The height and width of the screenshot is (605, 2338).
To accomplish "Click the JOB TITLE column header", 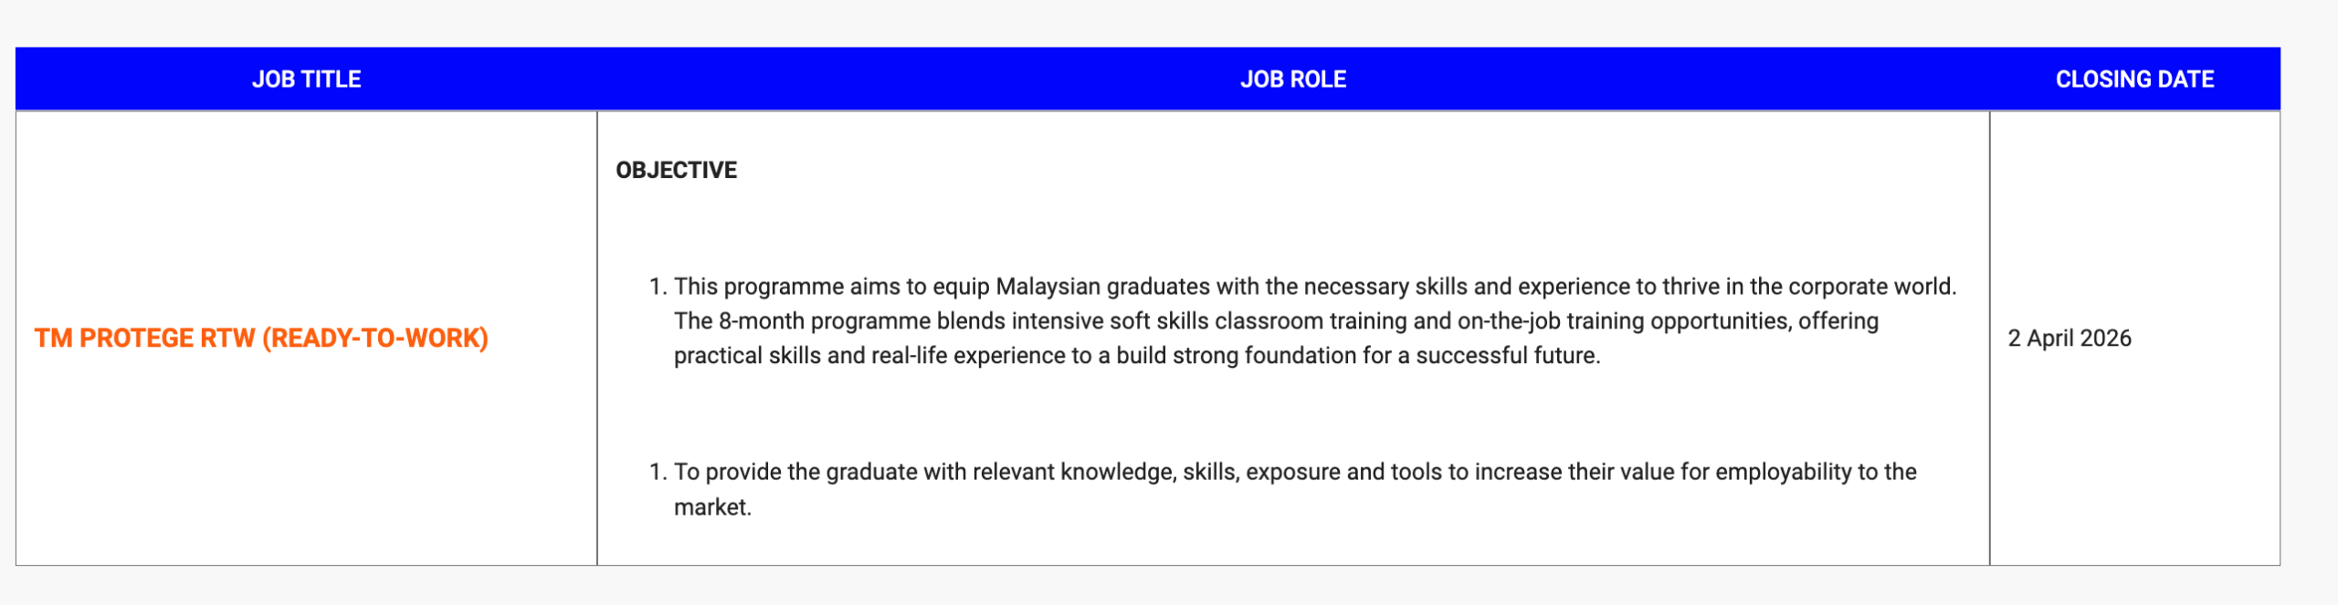I will [306, 79].
